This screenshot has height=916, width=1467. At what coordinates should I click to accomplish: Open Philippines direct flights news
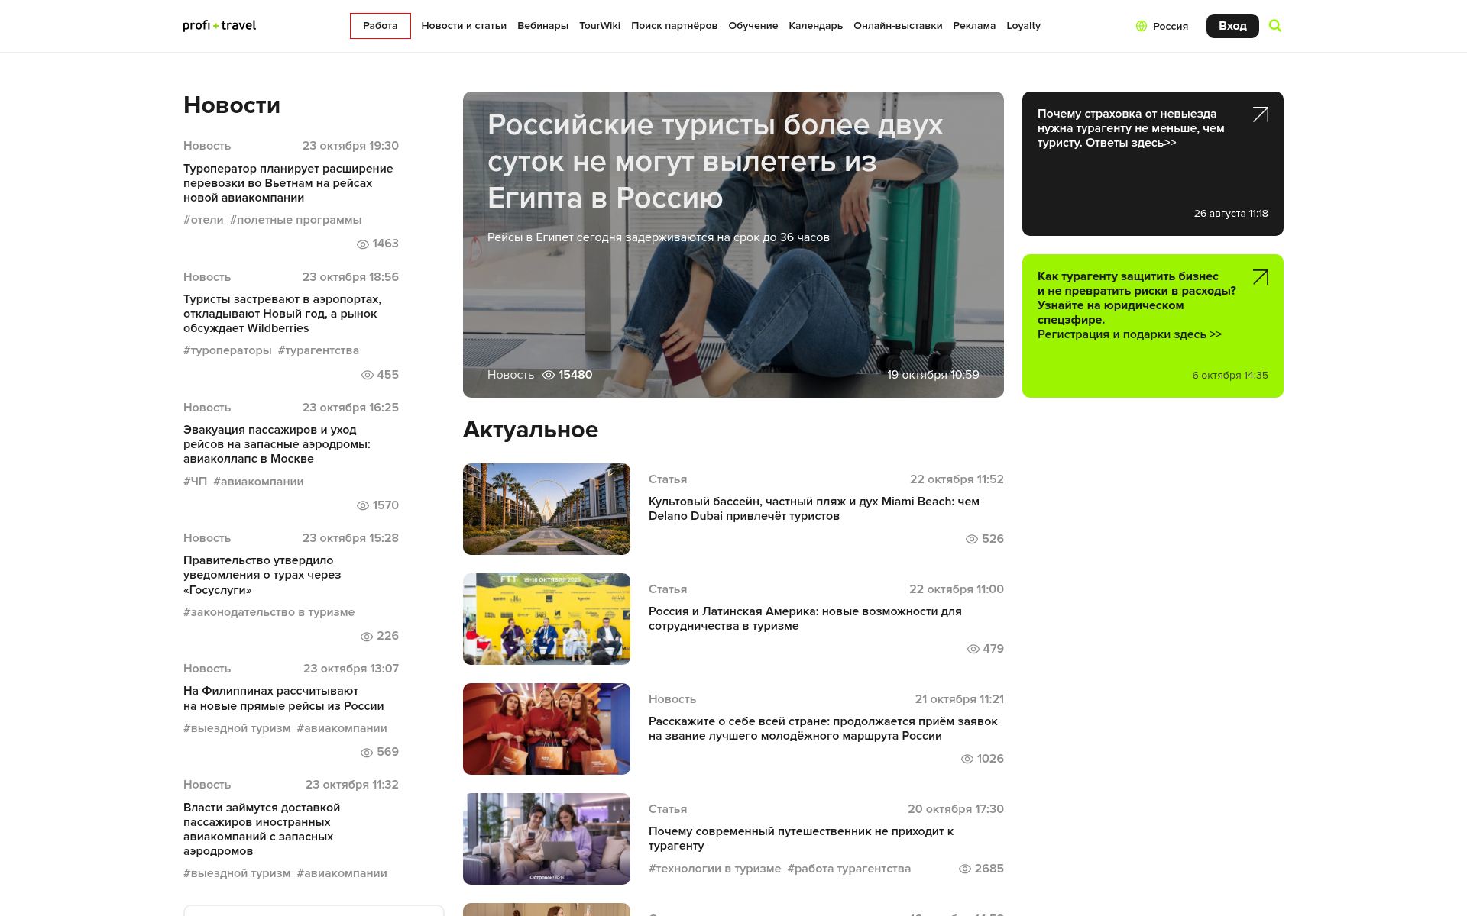[283, 698]
